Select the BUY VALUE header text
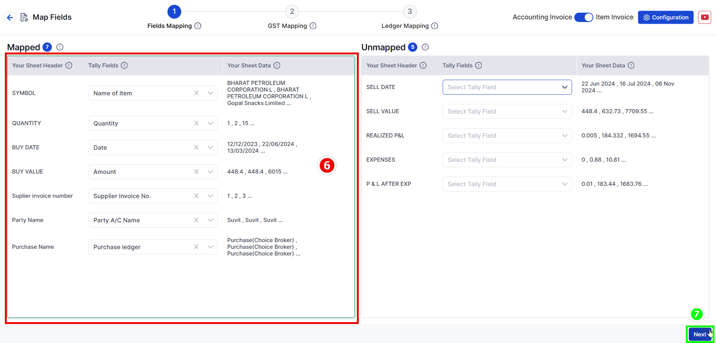 28,172
